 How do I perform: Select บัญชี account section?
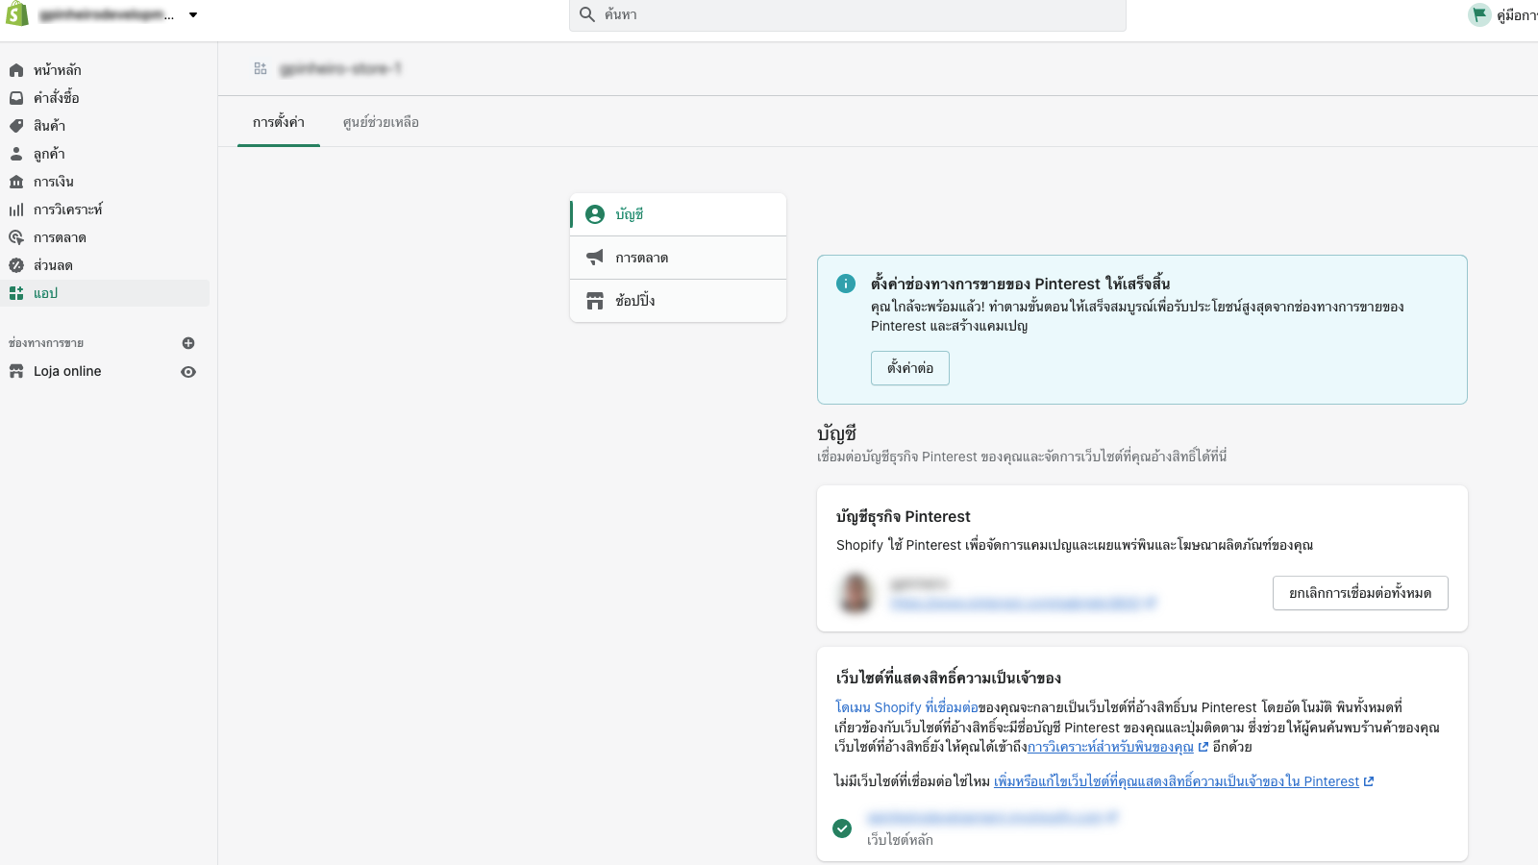click(x=678, y=214)
